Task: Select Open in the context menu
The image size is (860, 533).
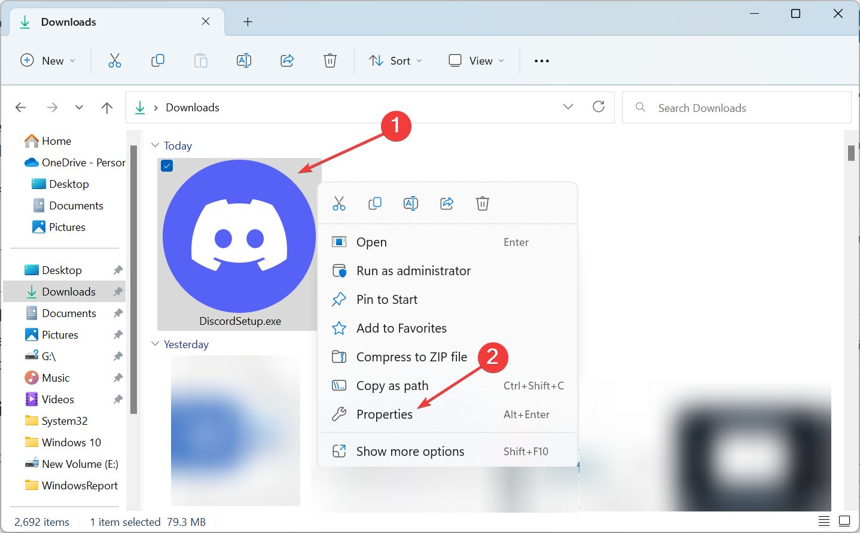Action: 448,242
